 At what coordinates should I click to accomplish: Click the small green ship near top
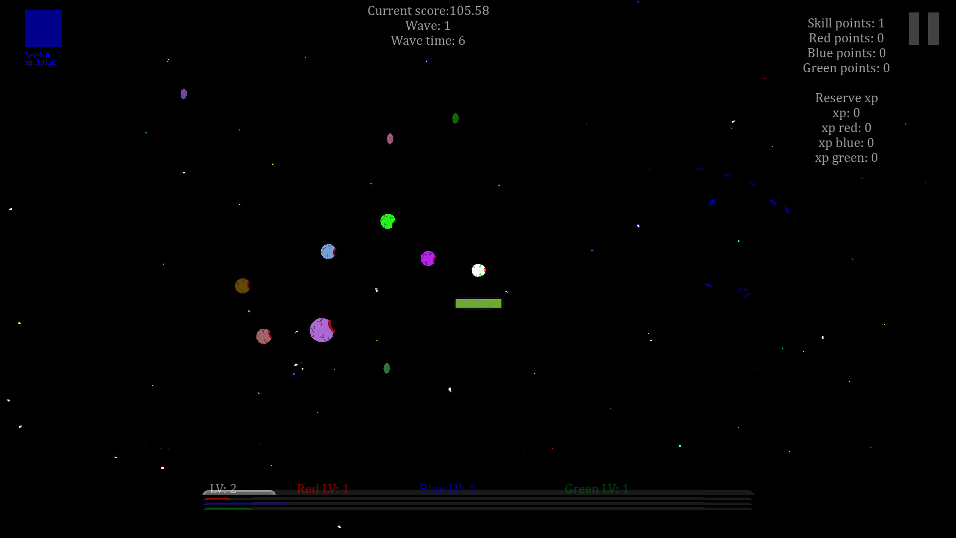455,119
